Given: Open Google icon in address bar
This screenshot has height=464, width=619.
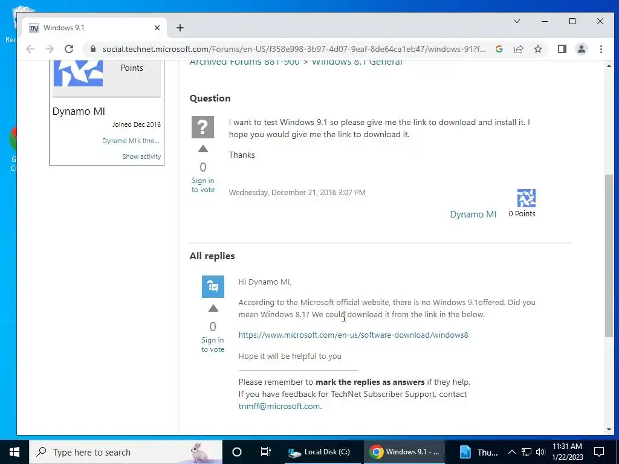Looking at the screenshot, I should tap(499, 49).
